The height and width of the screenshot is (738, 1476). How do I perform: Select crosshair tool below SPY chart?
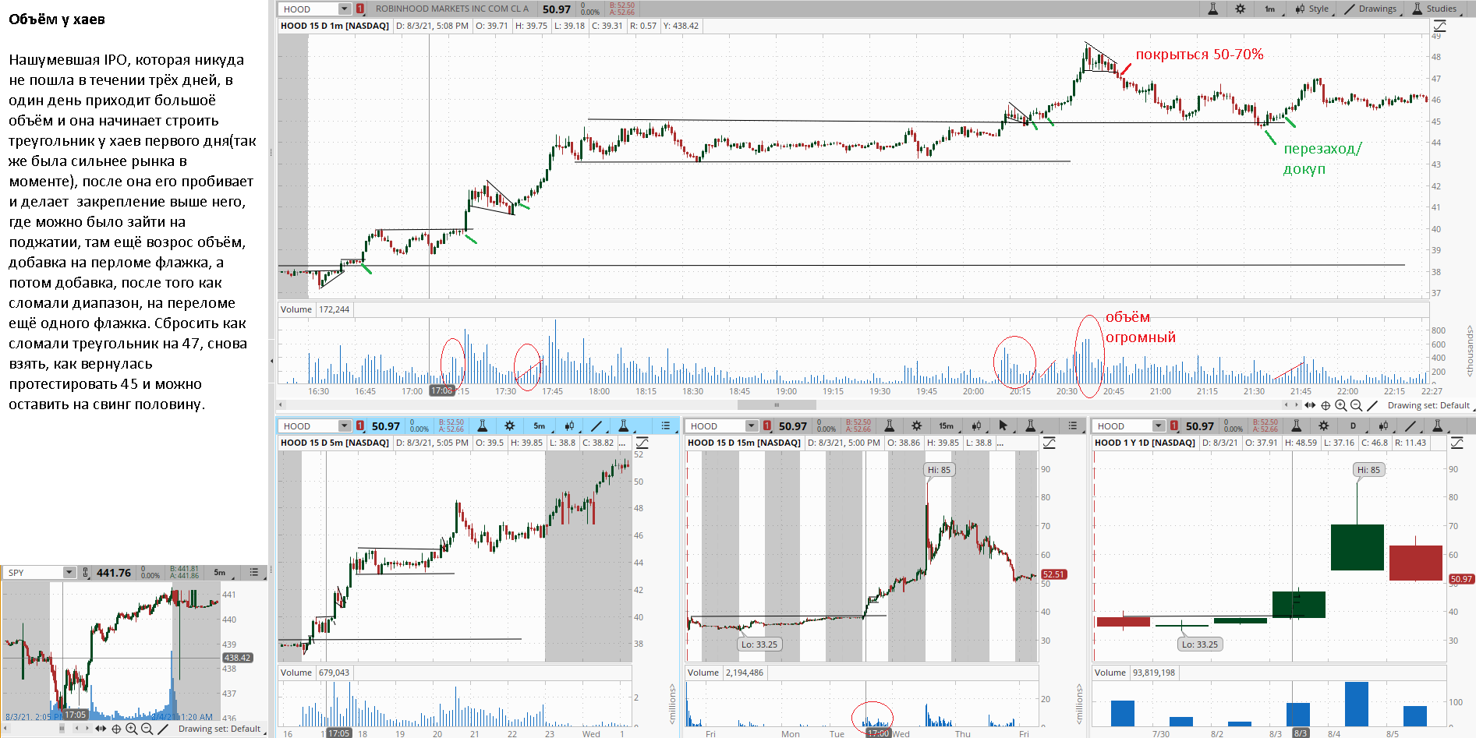(x=116, y=729)
